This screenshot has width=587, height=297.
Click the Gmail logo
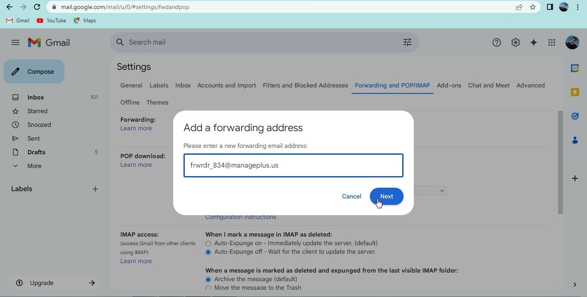click(x=49, y=42)
